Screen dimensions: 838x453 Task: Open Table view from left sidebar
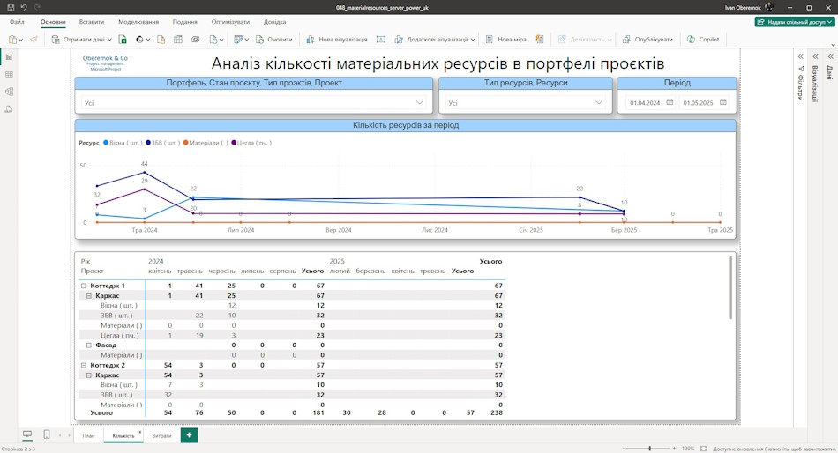tap(9, 74)
